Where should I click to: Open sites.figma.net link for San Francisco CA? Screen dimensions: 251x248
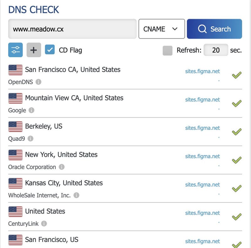(x=202, y=71)
